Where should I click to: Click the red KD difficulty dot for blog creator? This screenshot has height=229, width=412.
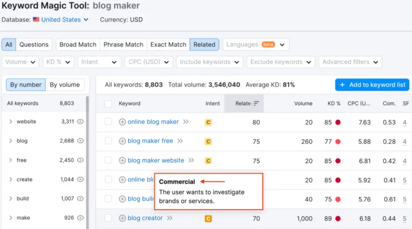[338, 219]
